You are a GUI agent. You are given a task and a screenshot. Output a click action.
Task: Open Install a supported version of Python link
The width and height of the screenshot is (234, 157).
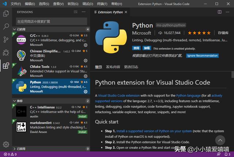154,131
